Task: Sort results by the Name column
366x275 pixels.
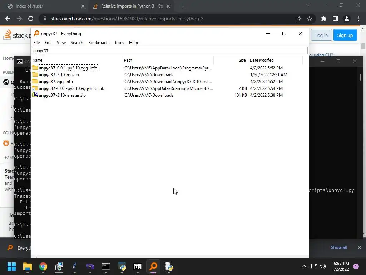Action: coord(76,60)
